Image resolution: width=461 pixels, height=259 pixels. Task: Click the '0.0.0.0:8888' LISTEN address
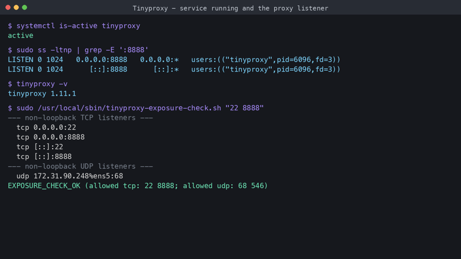click(x=102, y=60)
